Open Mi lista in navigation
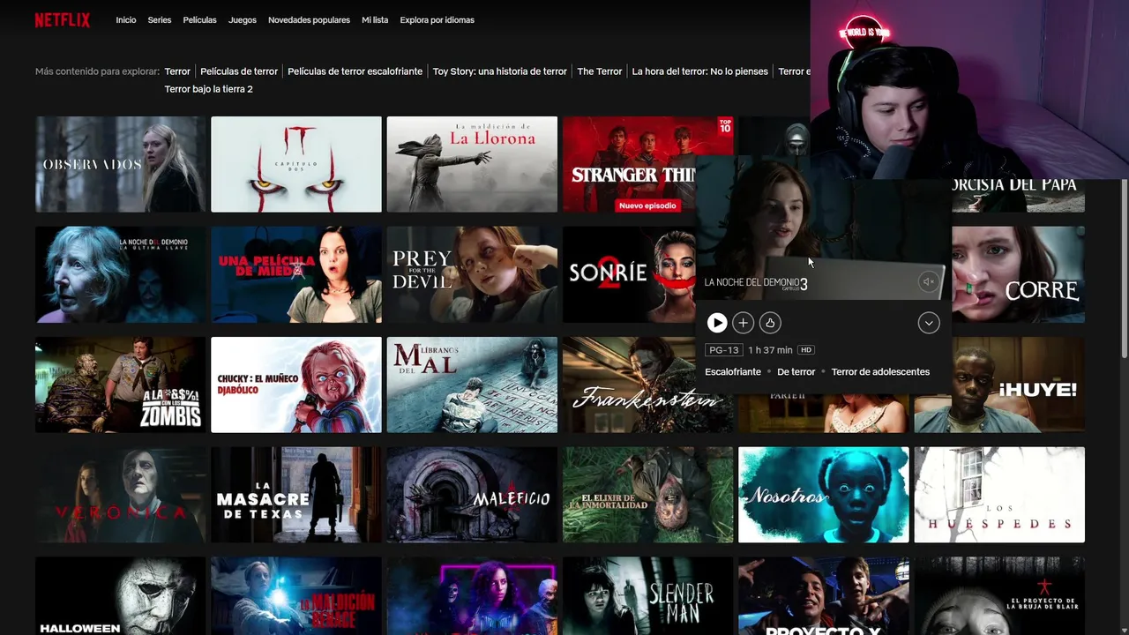The height and width of the screenshot is (635, 1129). (x=375, y=20)
